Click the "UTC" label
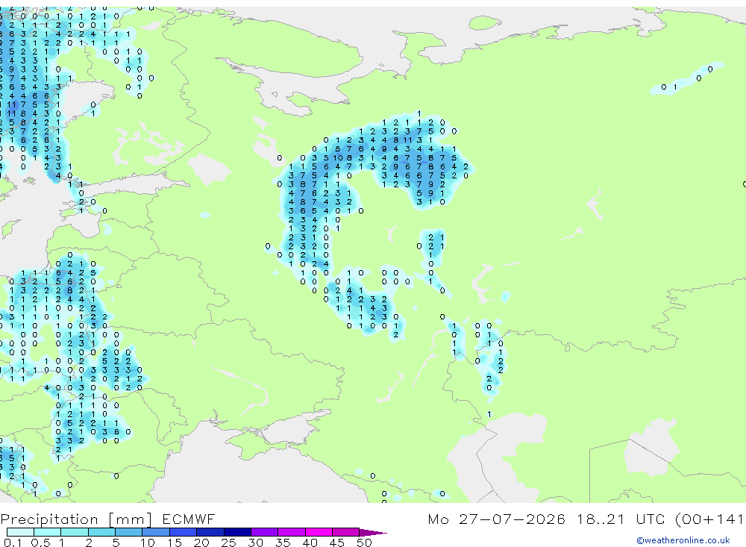 coord(651,519)
